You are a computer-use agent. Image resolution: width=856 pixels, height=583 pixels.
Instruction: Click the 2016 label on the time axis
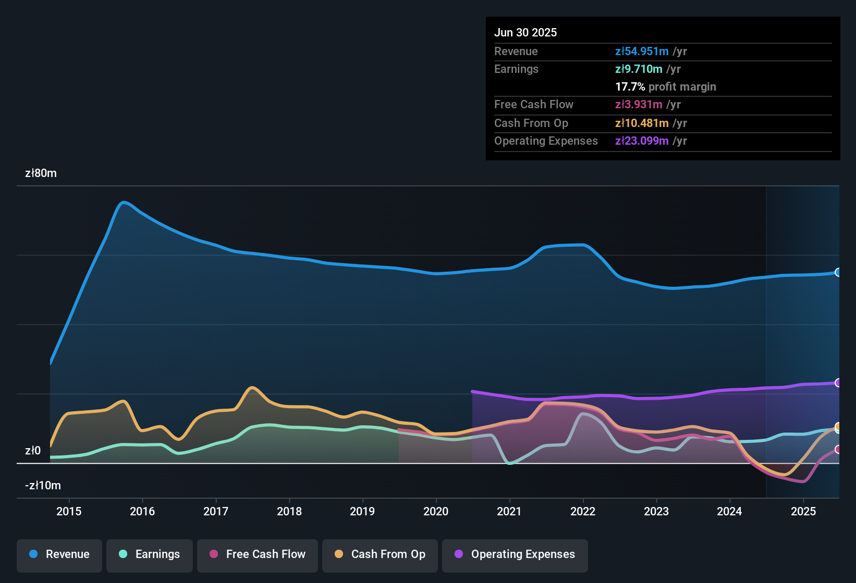[142, 511]
